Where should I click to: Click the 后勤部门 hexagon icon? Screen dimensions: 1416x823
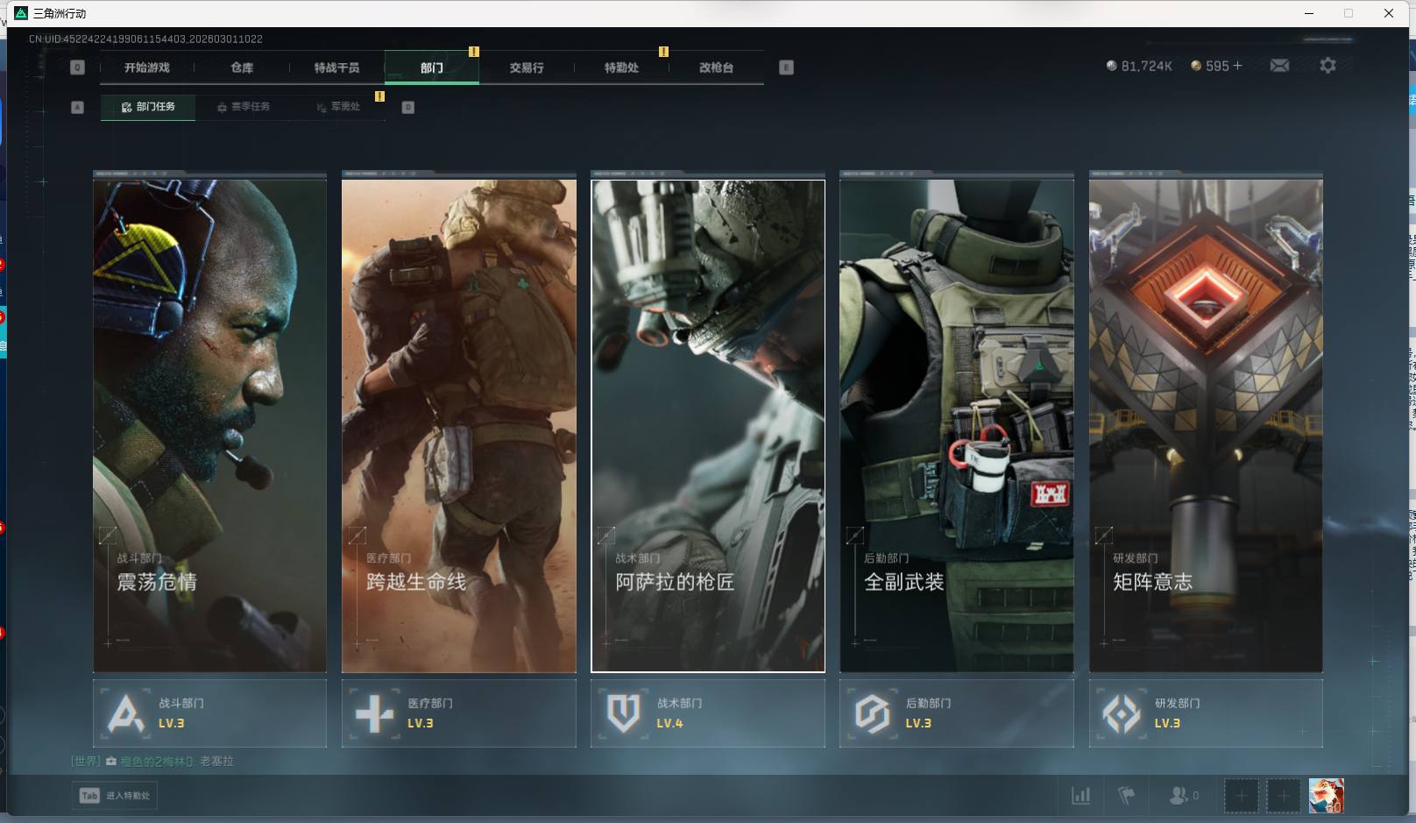click(x=872, y=713)
